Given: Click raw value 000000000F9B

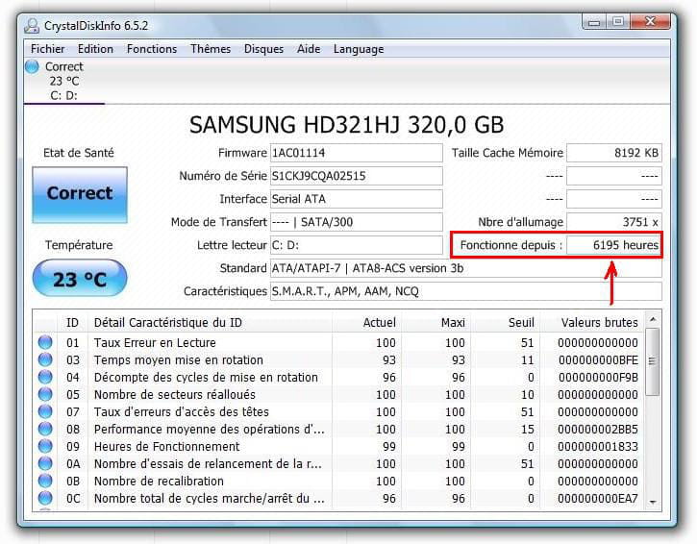Looking at the screenshot, I should pos(598,378).
